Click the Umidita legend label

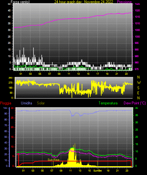26,103
